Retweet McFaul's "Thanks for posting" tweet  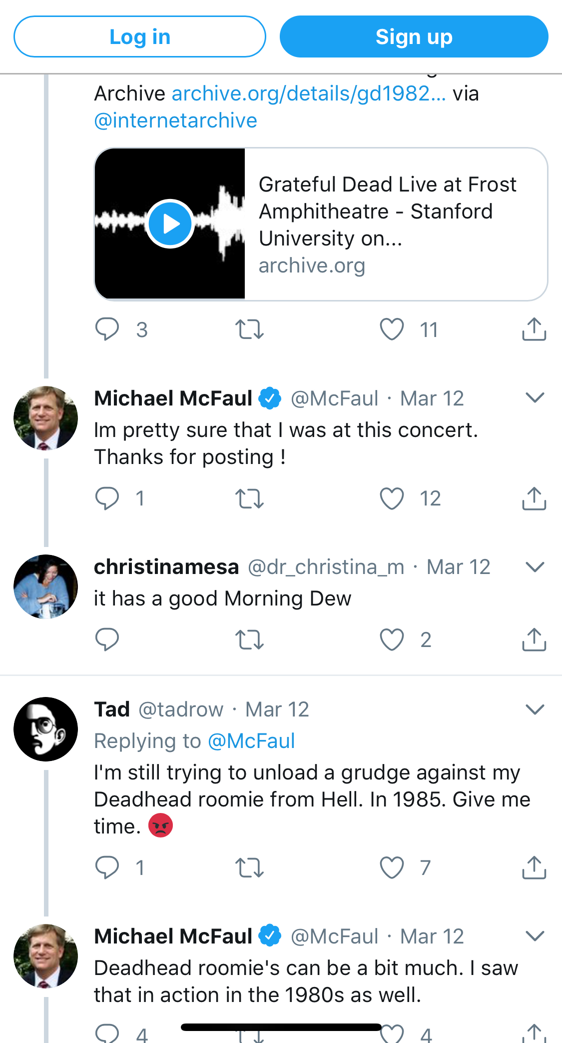point(249,498)
